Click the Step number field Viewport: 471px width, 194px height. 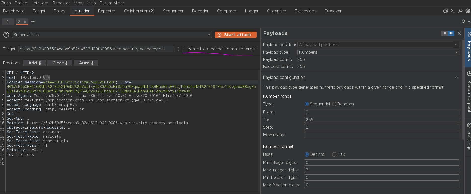pyautogui.click(x=382, y=127)
